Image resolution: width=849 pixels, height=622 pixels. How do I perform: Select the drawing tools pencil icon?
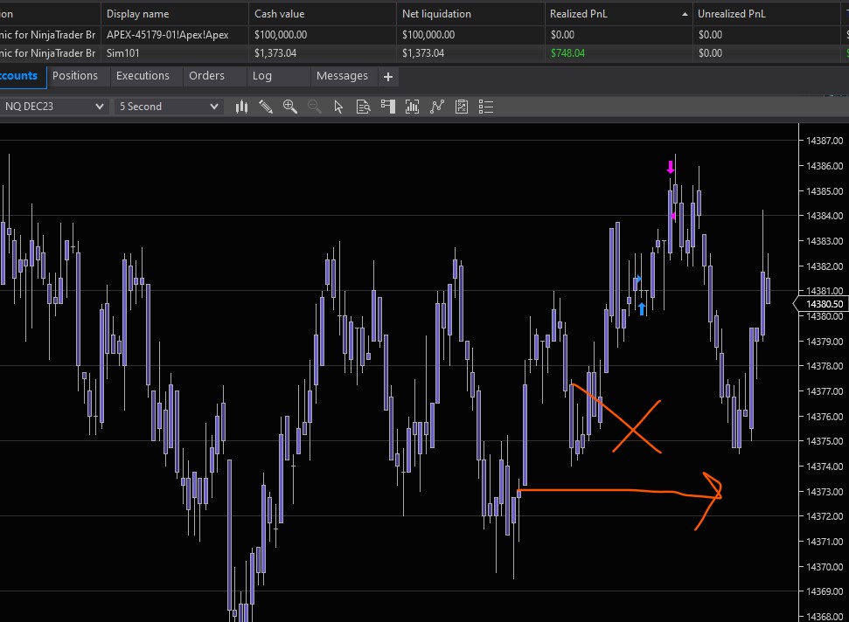(x=265, y=107)
